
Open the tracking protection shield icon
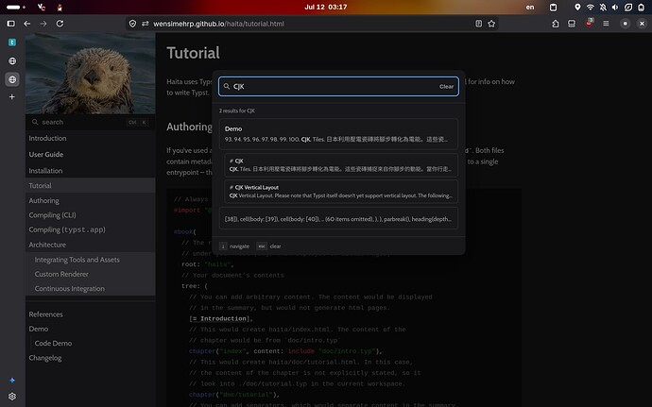click(132, 24)
